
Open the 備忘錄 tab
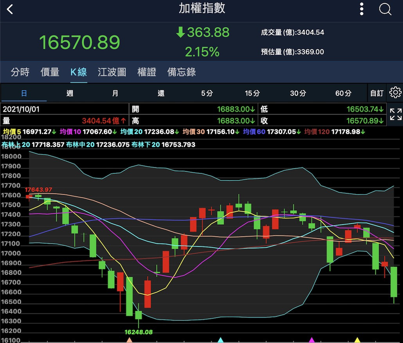(182, 72)
